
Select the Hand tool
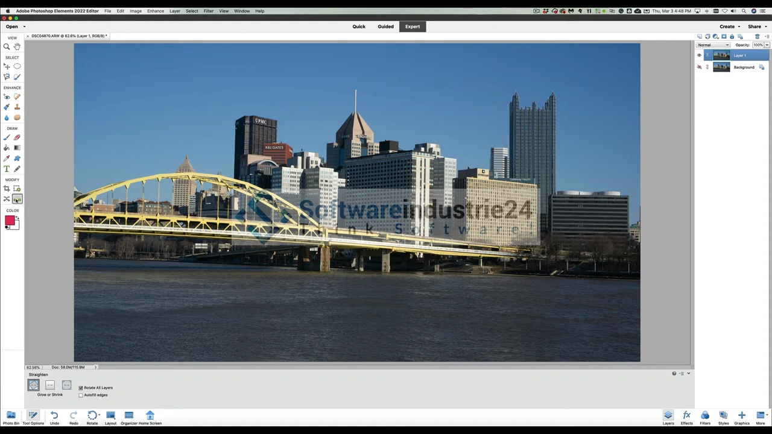17,46
